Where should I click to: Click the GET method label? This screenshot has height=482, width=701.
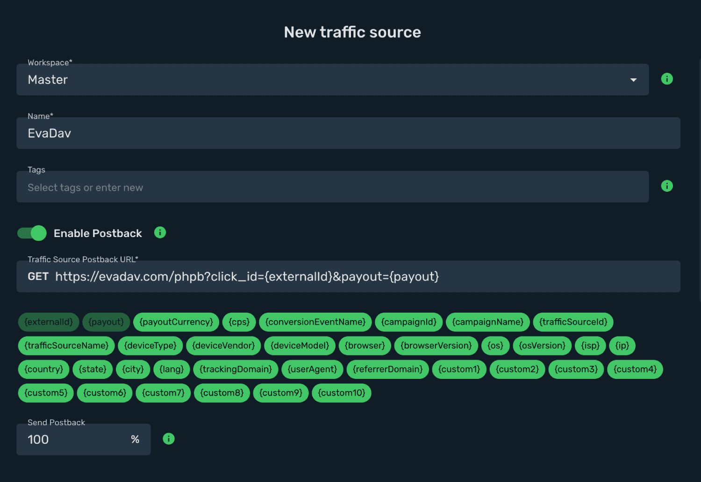pyautogui.click(x=38, y=277)
